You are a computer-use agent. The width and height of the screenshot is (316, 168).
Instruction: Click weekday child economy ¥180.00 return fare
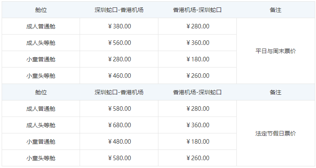(198, 59)
